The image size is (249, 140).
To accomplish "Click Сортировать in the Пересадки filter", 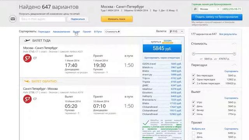I will click(x=231, y=71).
